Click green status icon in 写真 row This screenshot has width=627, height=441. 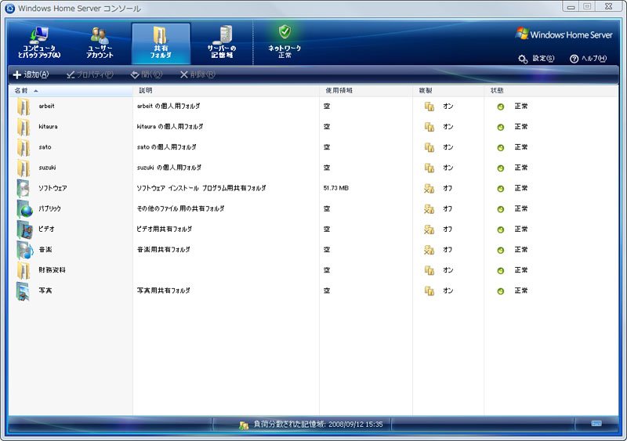[x=500, y=291]
